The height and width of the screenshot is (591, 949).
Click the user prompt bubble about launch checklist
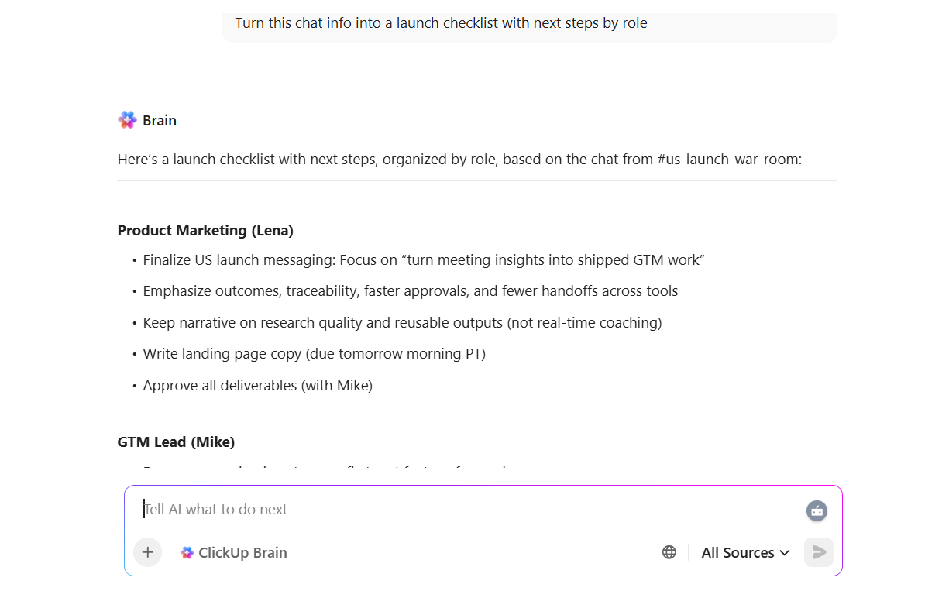(529, 24)
